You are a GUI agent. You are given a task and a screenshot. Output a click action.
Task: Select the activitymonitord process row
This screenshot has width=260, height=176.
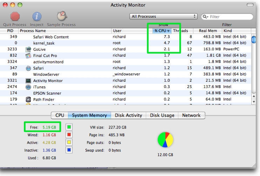point(125,62)
